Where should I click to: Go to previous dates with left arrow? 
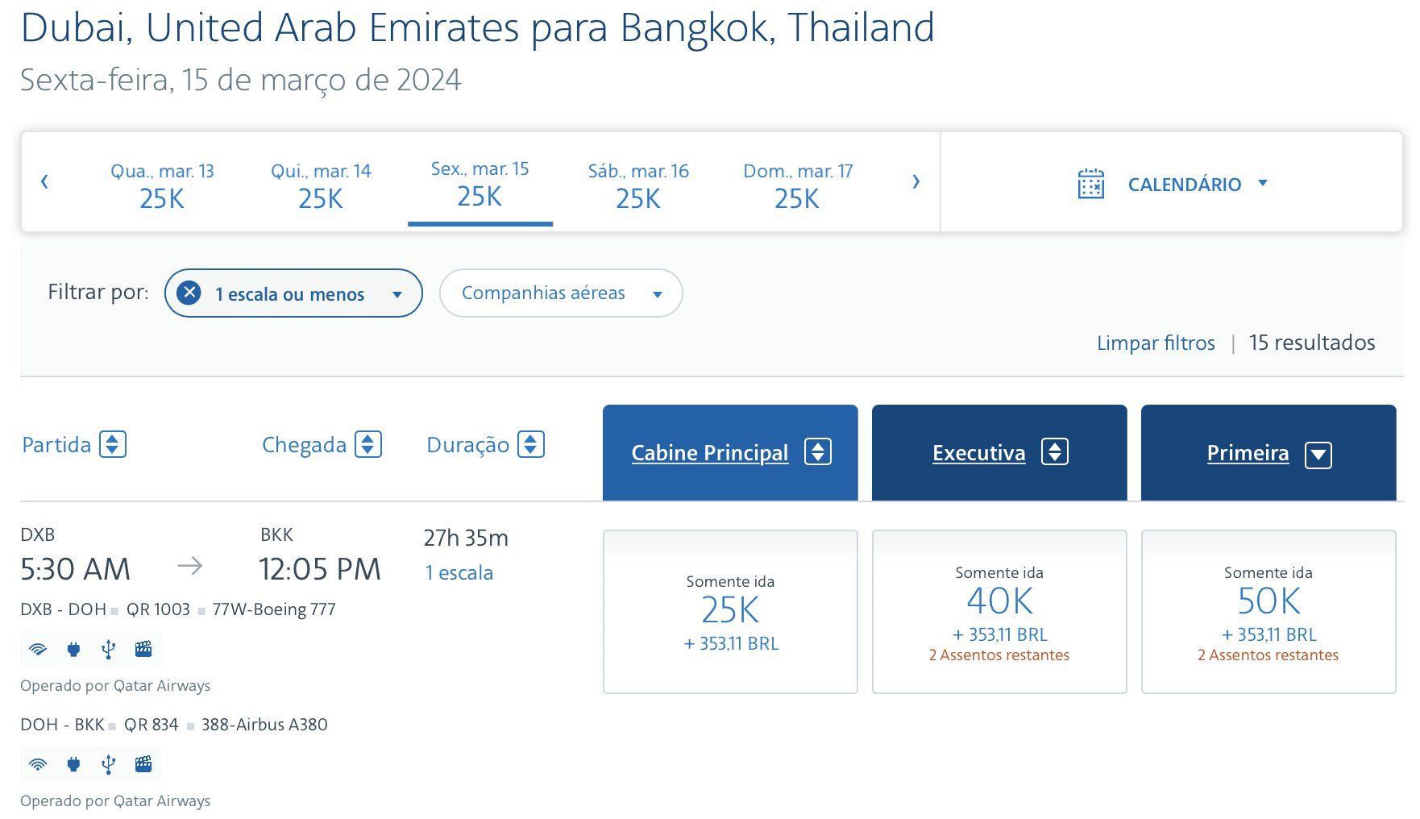[x=44, y=181]
